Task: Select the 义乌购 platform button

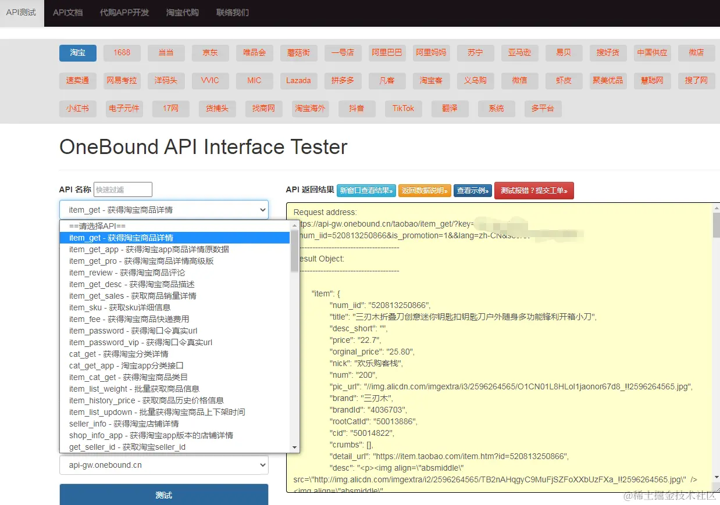Action: tap(476, 81)
